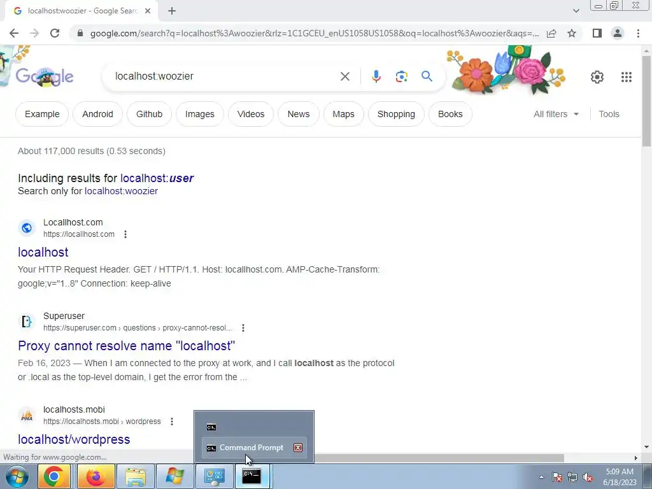Image resolution: width=652 pixels, height=489 pixels.
Task: View site security lock information
Action: coord(81,33)
